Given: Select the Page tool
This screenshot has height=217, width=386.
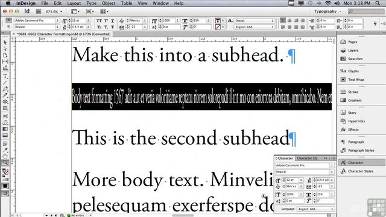Looking at the screenshot, I should click(5, 55).
